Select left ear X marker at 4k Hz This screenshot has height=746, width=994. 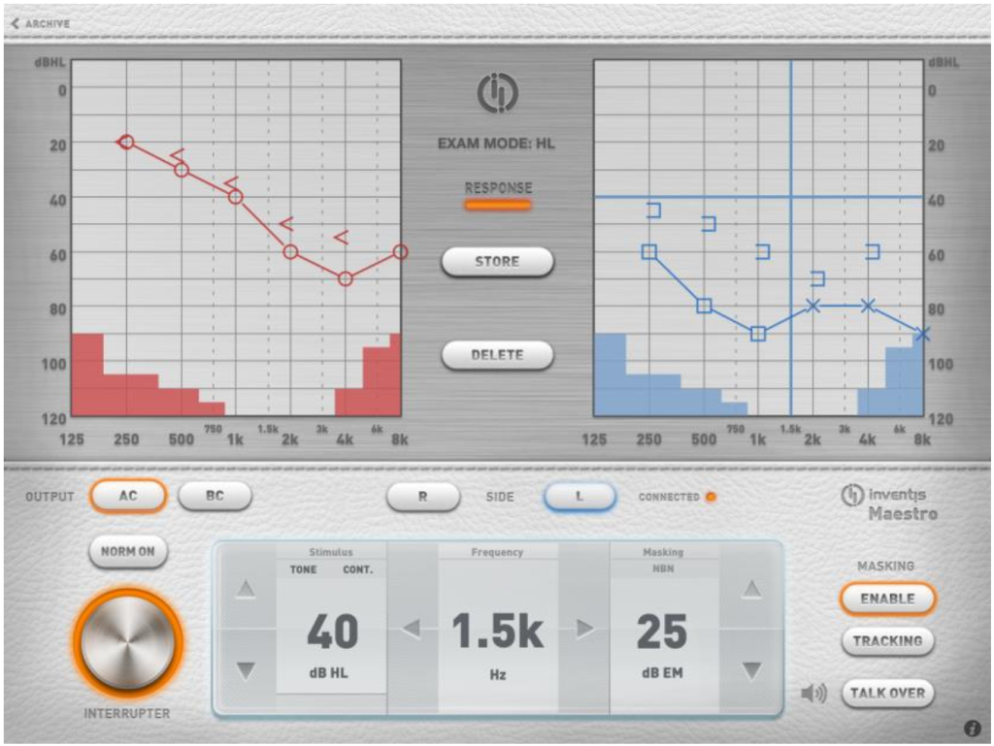pyautogui.click(x=868, y=306)
